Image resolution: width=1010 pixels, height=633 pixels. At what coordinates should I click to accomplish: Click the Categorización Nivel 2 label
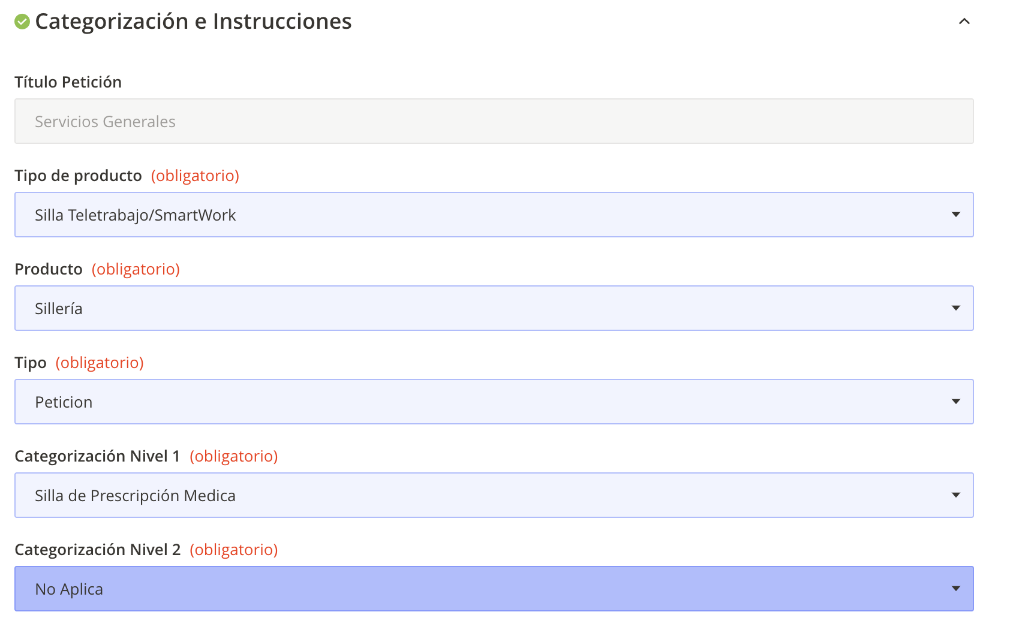point(97,550)
